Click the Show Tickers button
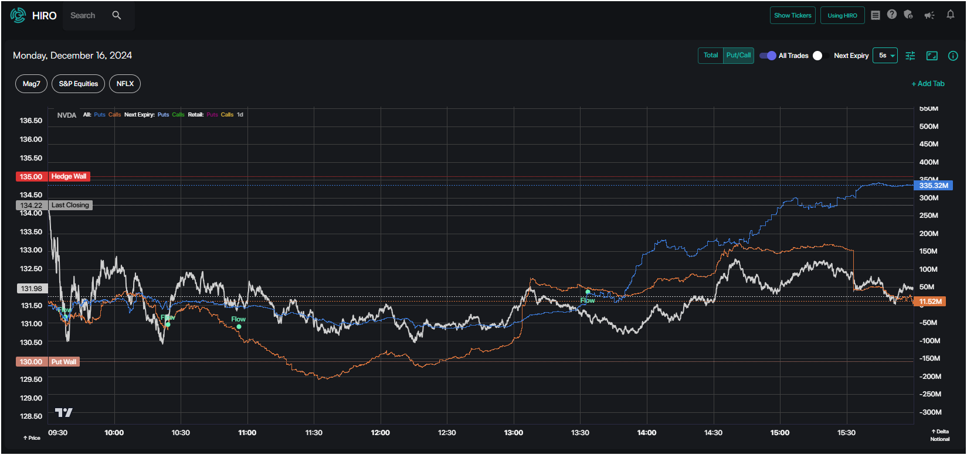The width and height of the screenshot is (967, 455). [x=793, y=15]
